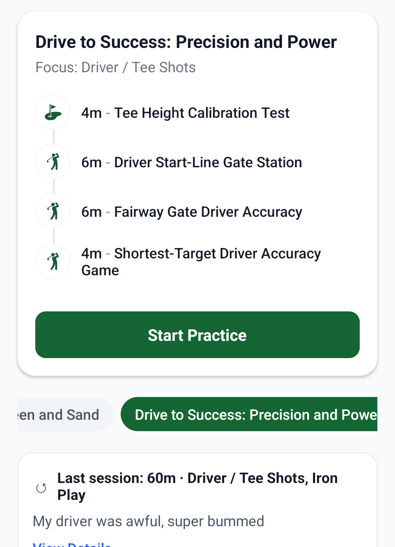Switch to the partially hidden 'and Sand' plan chip
This screenshot has height=547, width=395.
pyautogui.click(x=63, y=415)
